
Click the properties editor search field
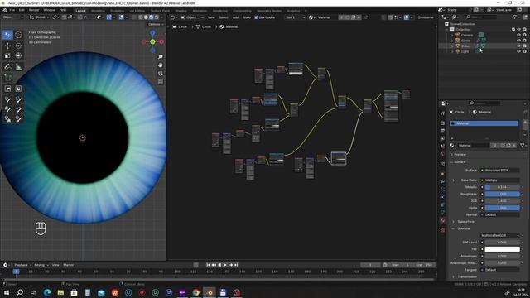484,103
